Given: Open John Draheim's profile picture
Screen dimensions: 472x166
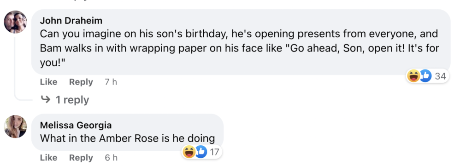Looking at the screenshot, I should [x=15, y=22].
